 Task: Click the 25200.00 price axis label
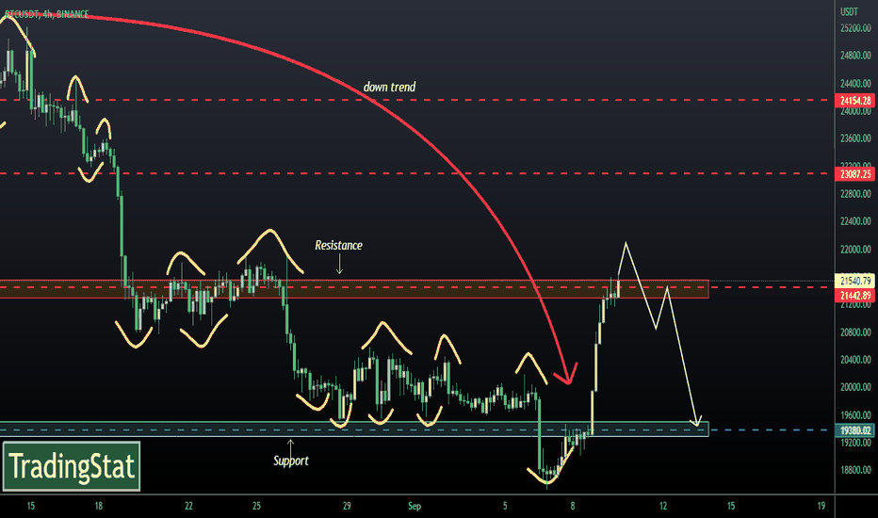point(855,28)
